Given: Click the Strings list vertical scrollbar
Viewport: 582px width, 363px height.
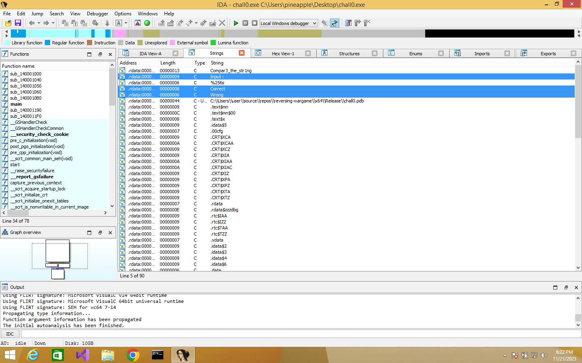Looking at the screenshot, I should coord(578,165).
